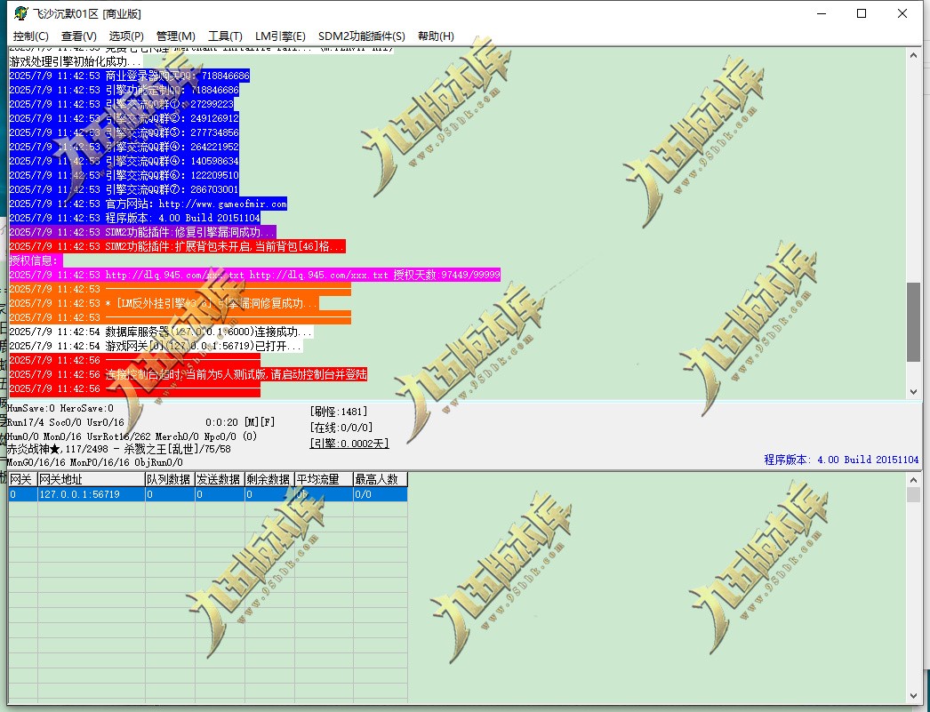Click the 游戏处理引擎初始化成功 log line
The height and width of the screenshot is (712, 930).
coord(76,61)
